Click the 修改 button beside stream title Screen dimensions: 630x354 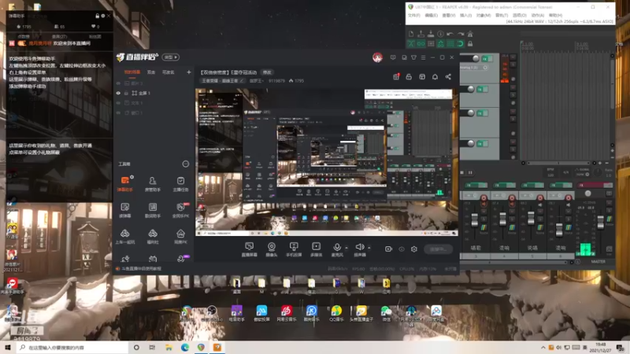pos(267,72)
